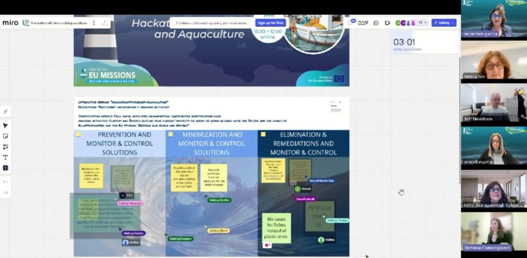The height and width of the screenshot is (258, 527).
Task: Select Jeff Newsham's video thumbnail
Action: coord(494,103)
